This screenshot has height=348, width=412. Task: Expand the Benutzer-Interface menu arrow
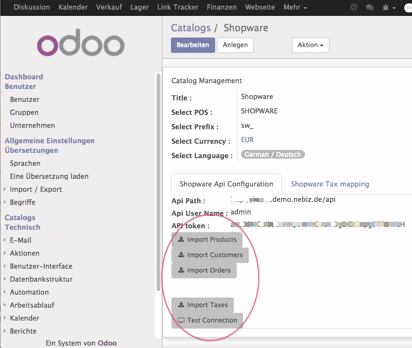coord(5,266)
